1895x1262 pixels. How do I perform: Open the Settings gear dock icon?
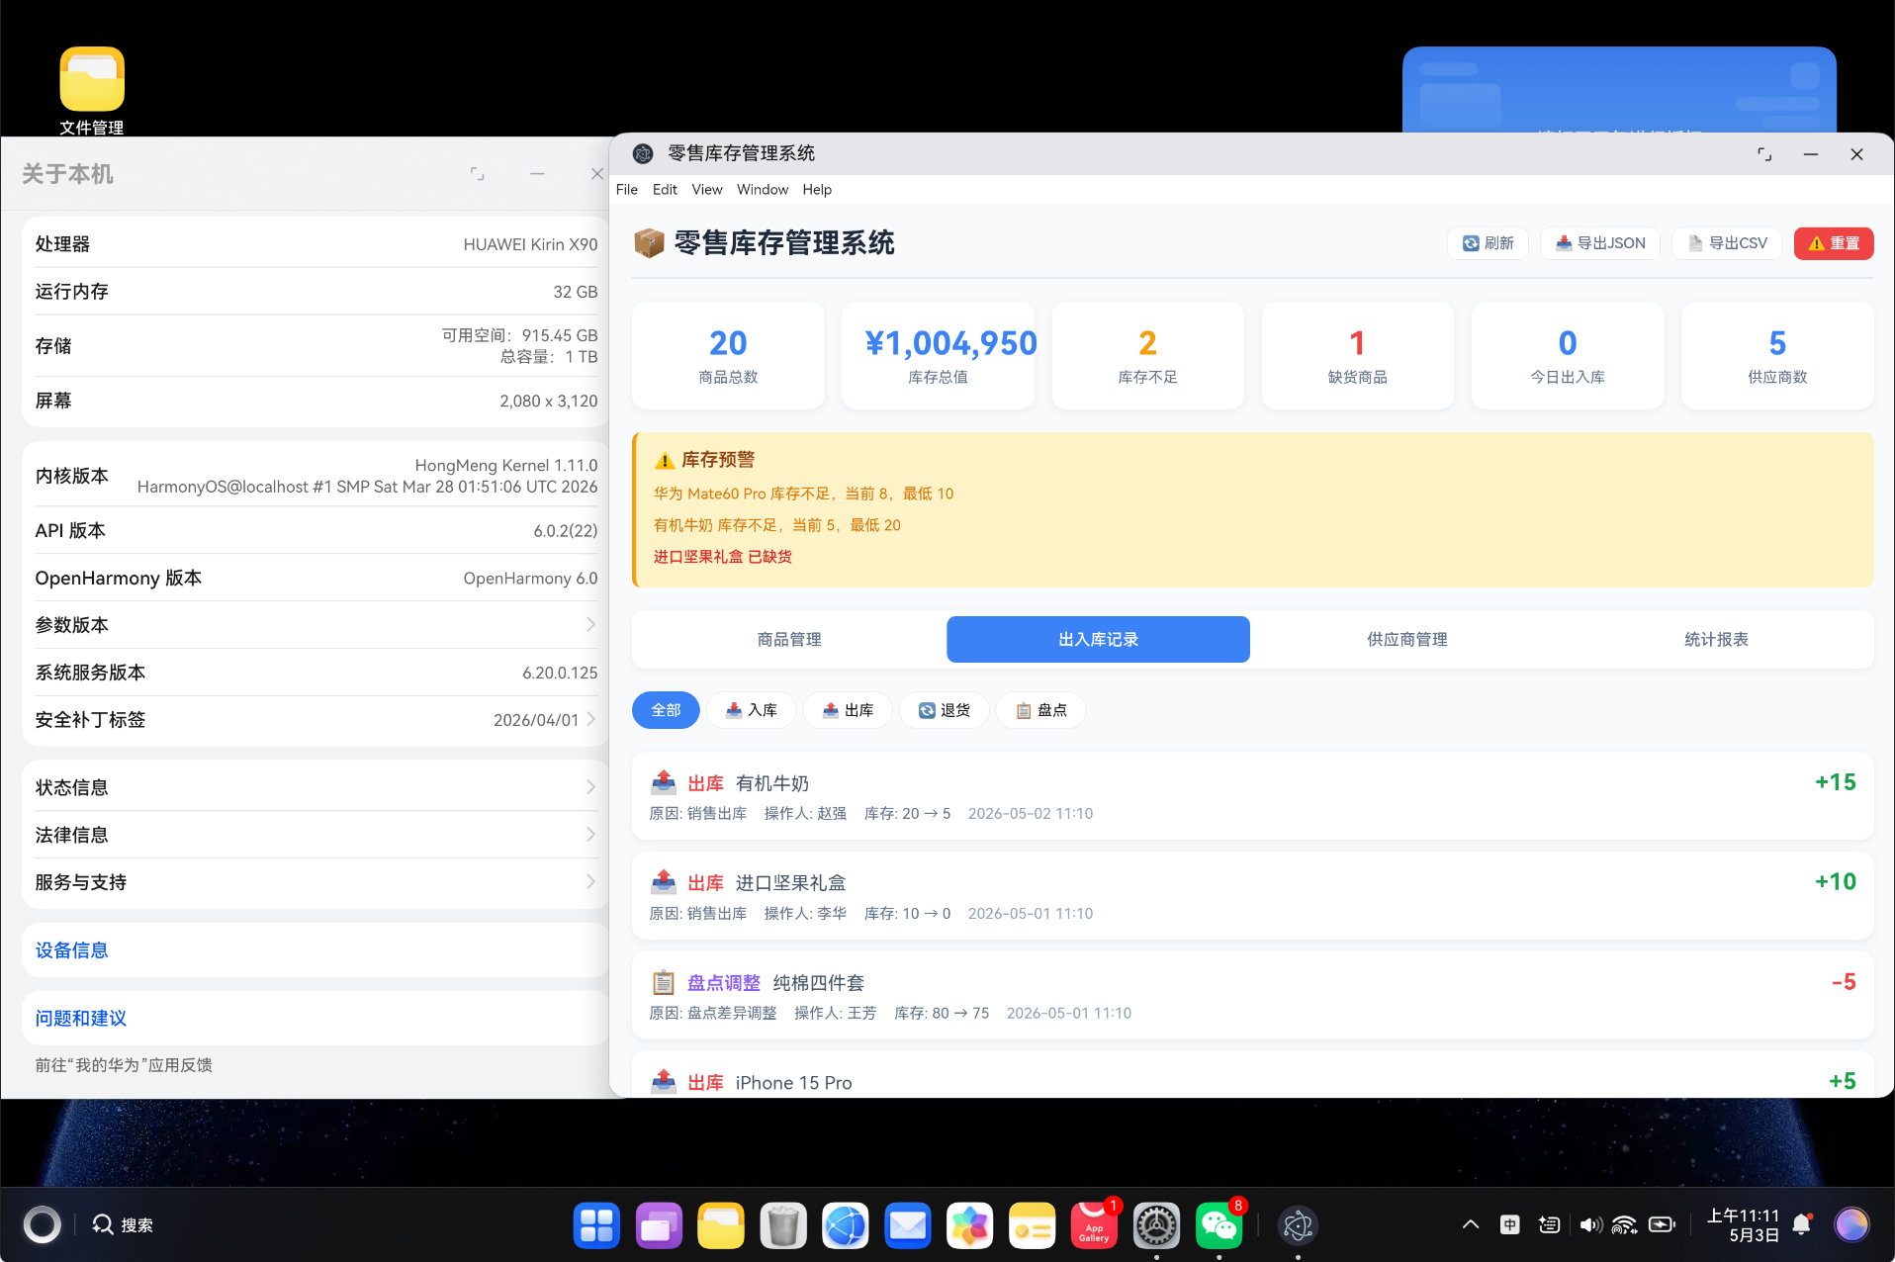(1156, 1226)
